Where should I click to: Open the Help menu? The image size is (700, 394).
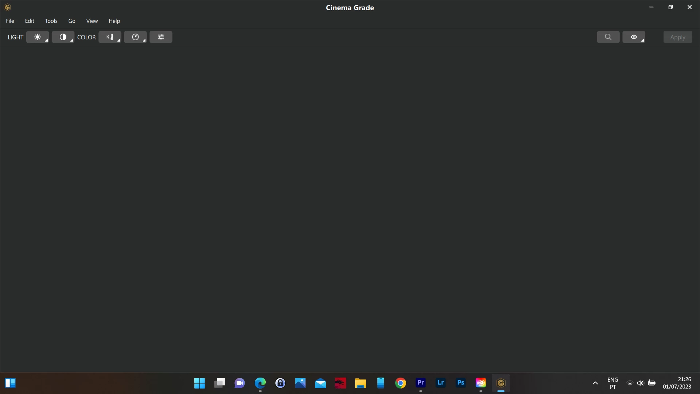pos(114,21)
